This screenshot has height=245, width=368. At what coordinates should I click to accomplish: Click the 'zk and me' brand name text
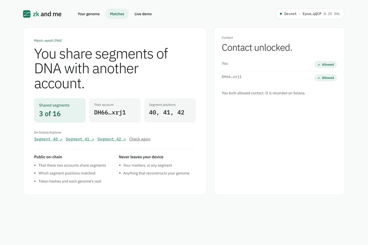coord(47,14)
